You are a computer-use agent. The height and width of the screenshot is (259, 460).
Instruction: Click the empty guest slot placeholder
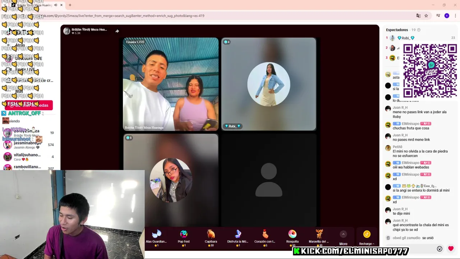click(x=269, y=180)
